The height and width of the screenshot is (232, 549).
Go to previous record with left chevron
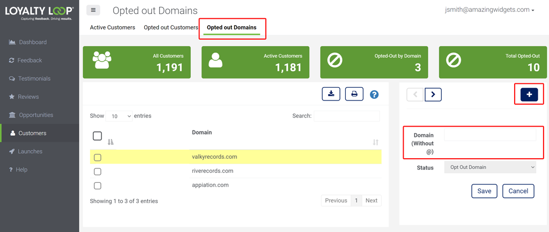pyautogui.click(x=415, y=95)
